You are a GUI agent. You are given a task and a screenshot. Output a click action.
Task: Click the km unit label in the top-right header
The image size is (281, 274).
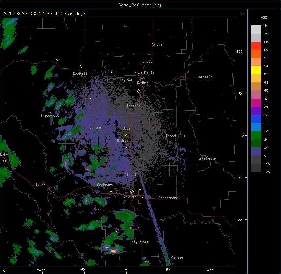click(243, 14)
